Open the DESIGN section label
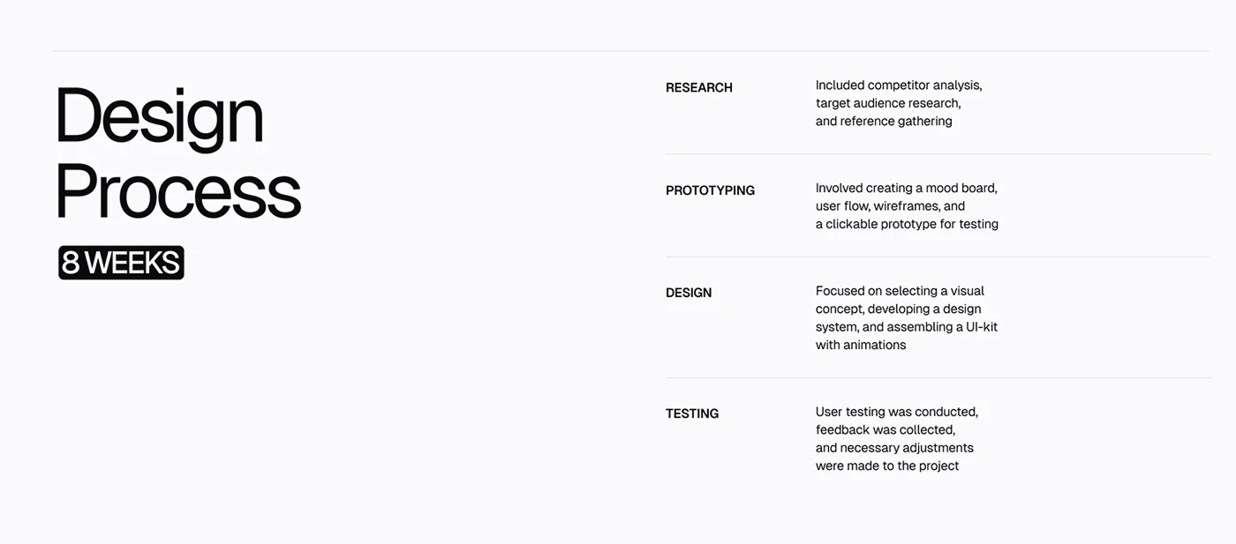The height and width of the screenshot is (544, 1236). click(689, 293)
